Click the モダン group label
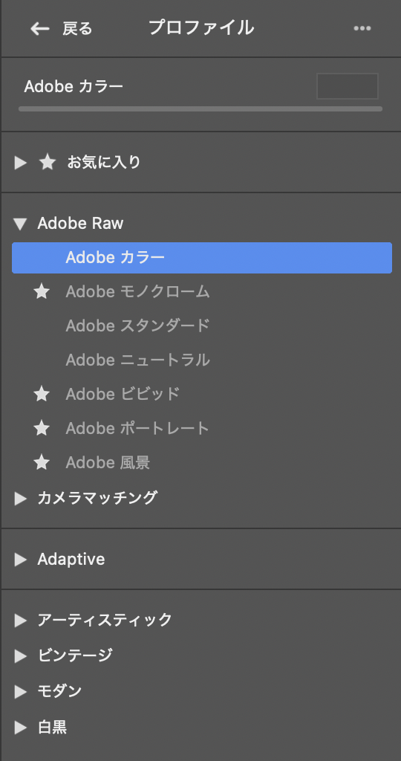This screenshot has width=401, height=761. tap(59, 691)
